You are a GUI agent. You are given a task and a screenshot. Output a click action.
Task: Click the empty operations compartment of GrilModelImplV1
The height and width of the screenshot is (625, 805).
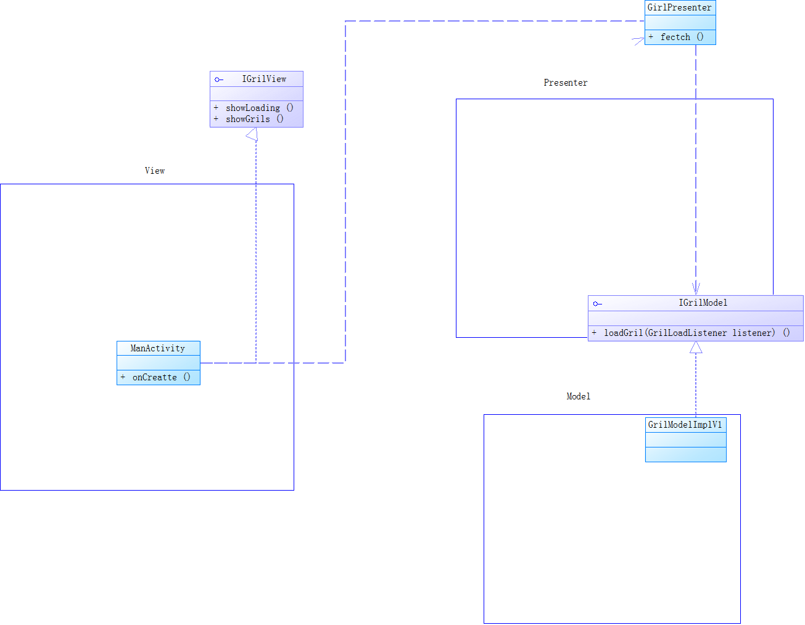[x=686, y=454]
